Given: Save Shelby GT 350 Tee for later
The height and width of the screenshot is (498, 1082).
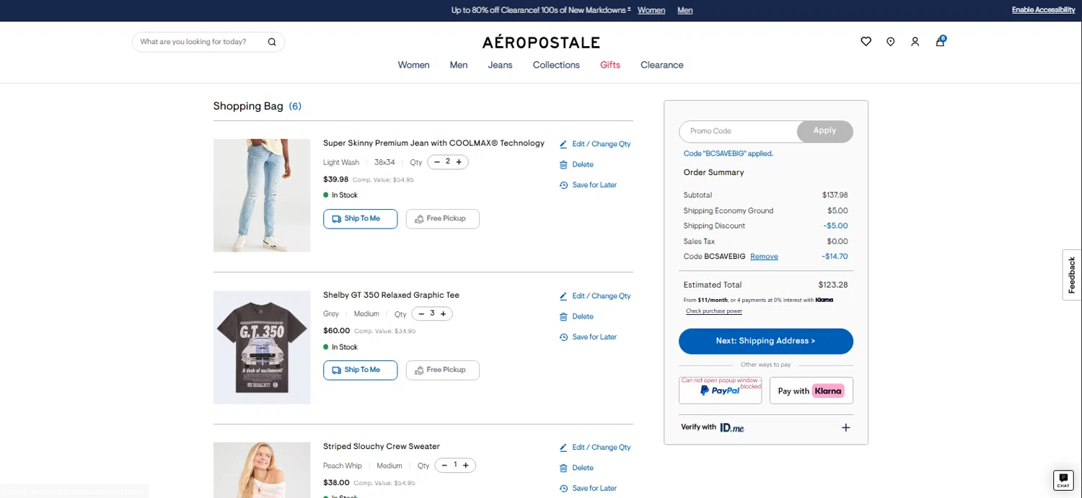Looking at the screenshot, I should pos(588,337).
